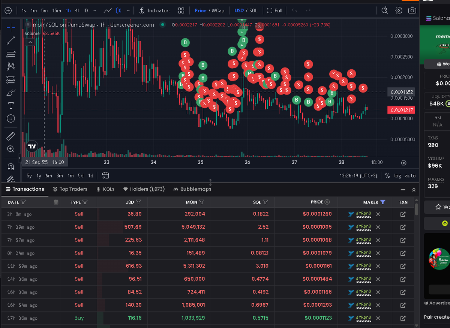Open the Indicators button
Screen dimensions: 450x328
click(154, 10)
